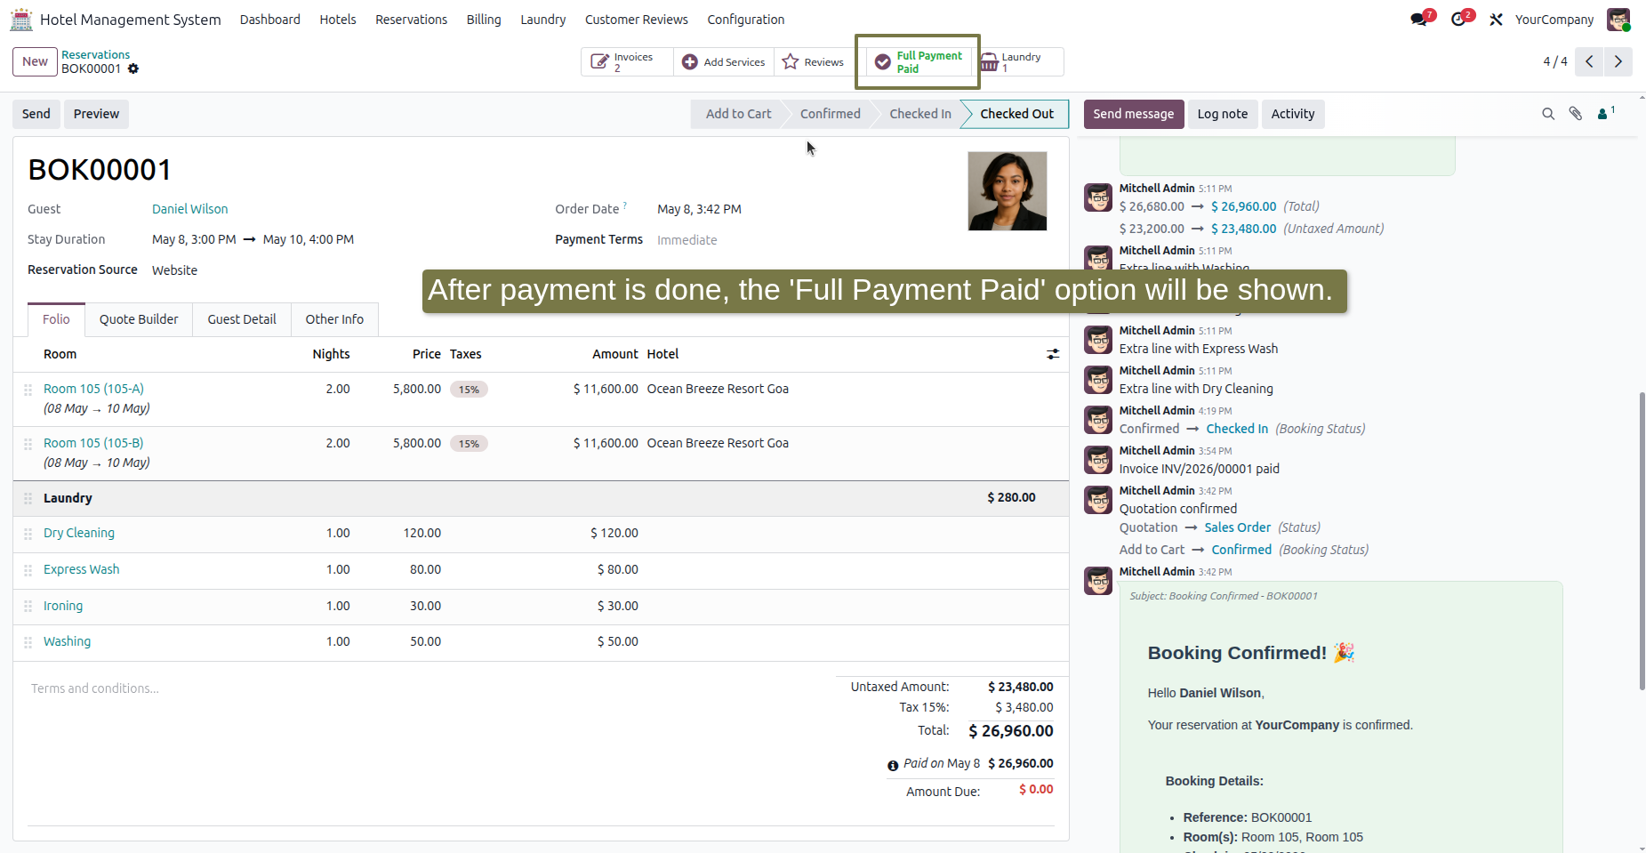The width and height of the screenshot is (1646, 853).
Task: Open the column settings adjust icon
Action: click(1053, 354)
